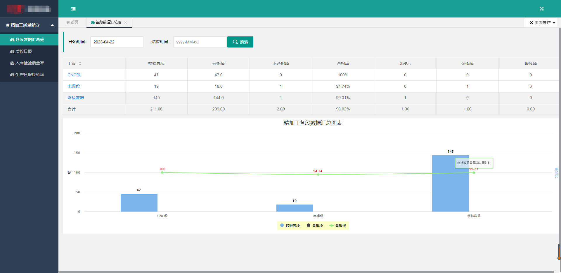561x273 pixels.
Task: Click the 搜索 button
Action: [240, 42]
